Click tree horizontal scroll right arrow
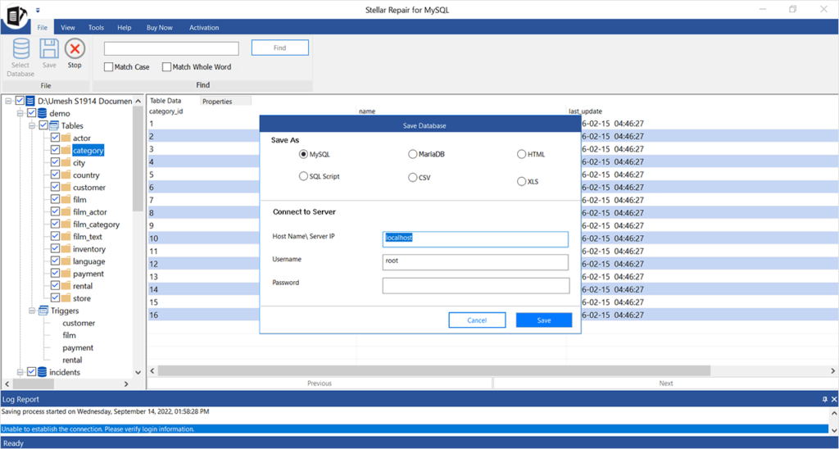The width and height of the screenshot is (839, 449). [x=126, y=383]
